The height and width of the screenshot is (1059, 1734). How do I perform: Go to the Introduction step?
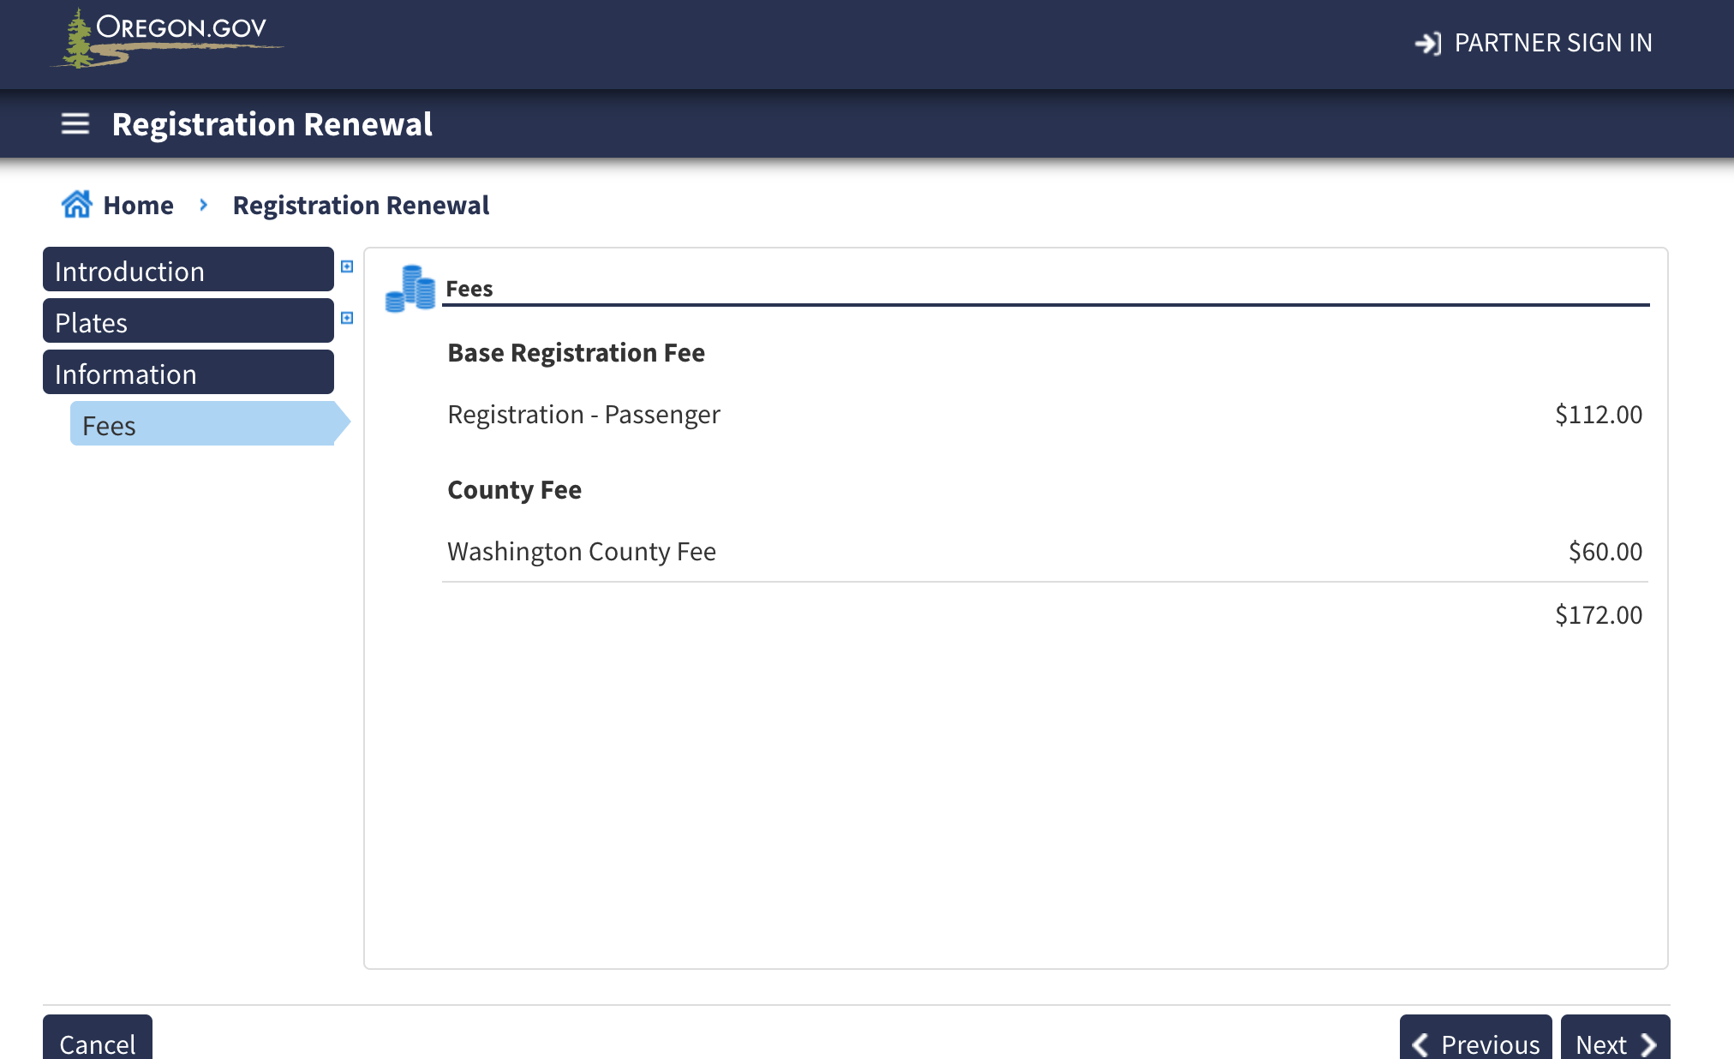[188, 271]
